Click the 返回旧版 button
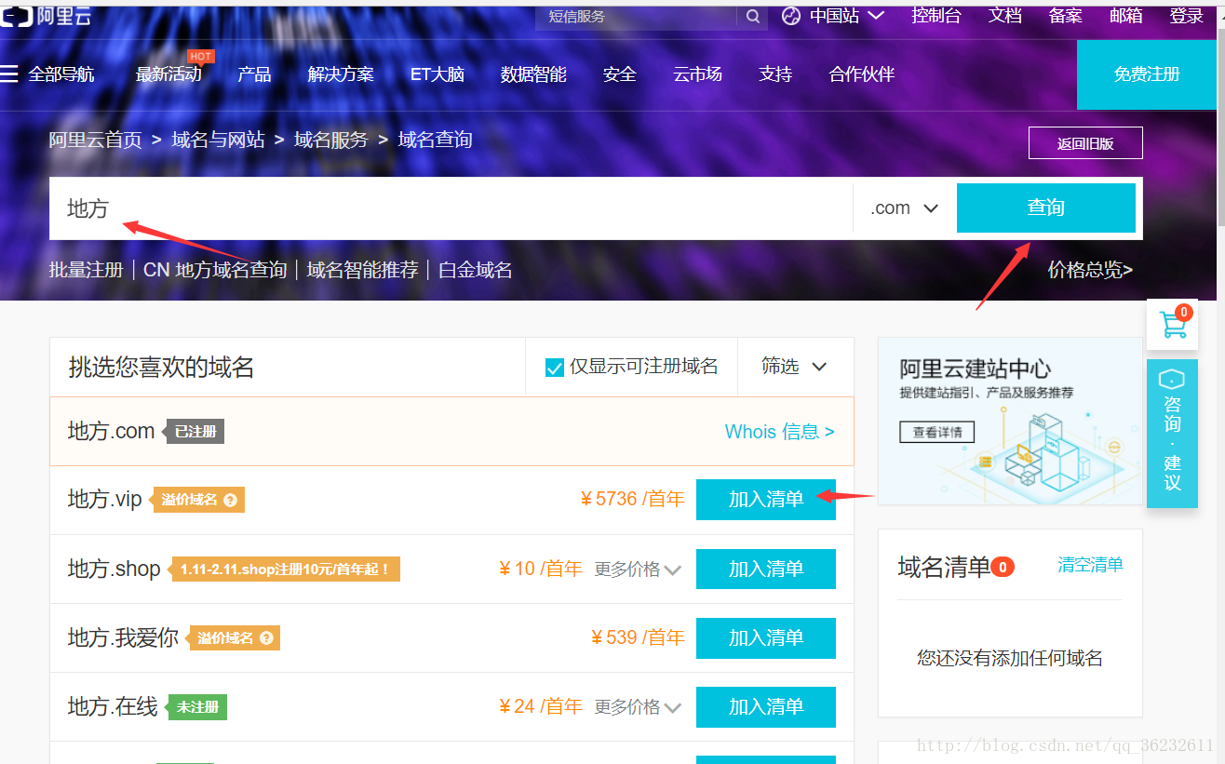 tap(1085, 143)
